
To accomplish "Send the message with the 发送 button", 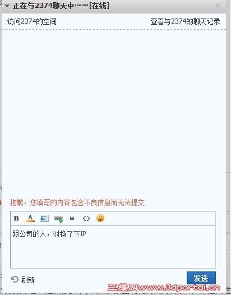I will tap(201, 278).
